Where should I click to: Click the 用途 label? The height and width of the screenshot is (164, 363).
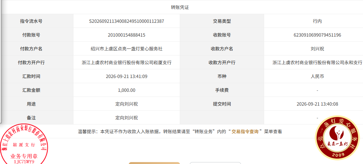click(31, 104)
